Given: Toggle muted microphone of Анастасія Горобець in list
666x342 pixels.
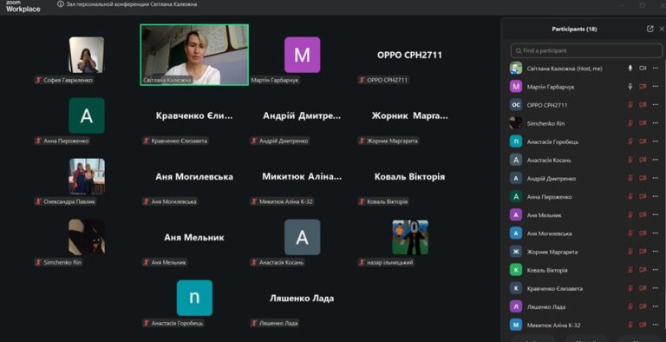Looking at the screenshot, I should point(630,141).
